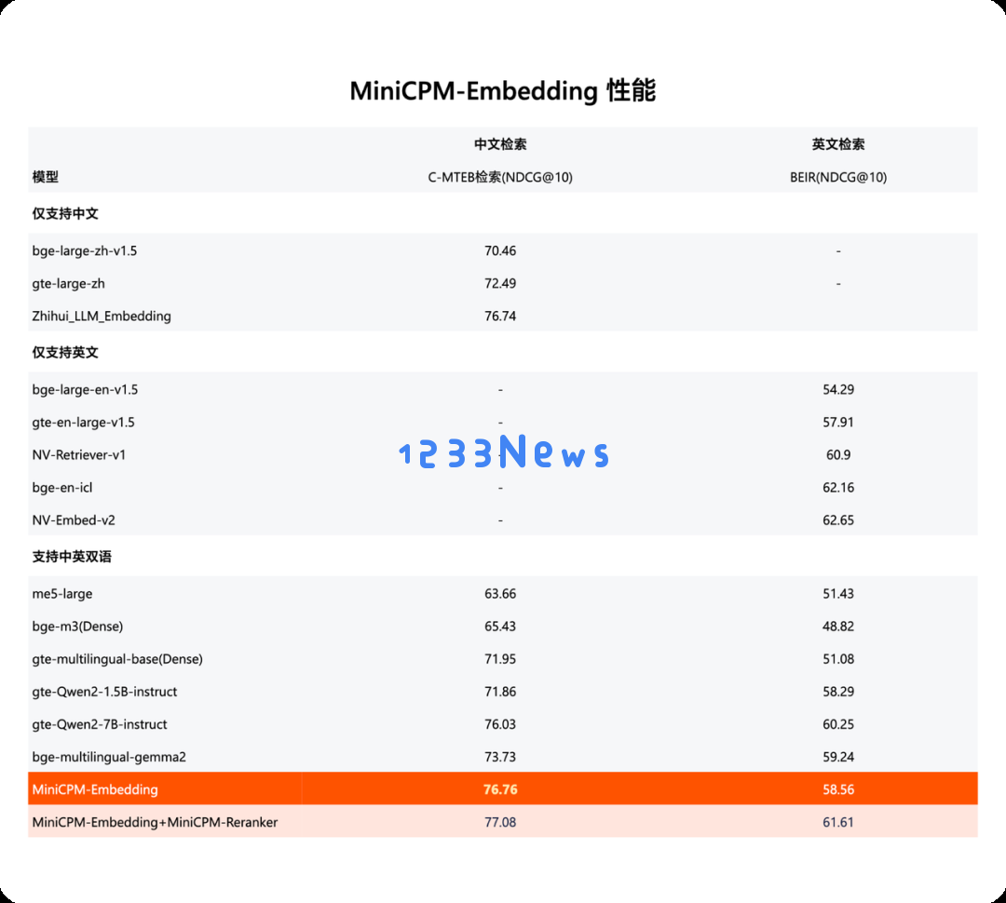Select the '支持中英双语' section label
This screenshot has width=1006, height=903.
click(x=71, y=556)
